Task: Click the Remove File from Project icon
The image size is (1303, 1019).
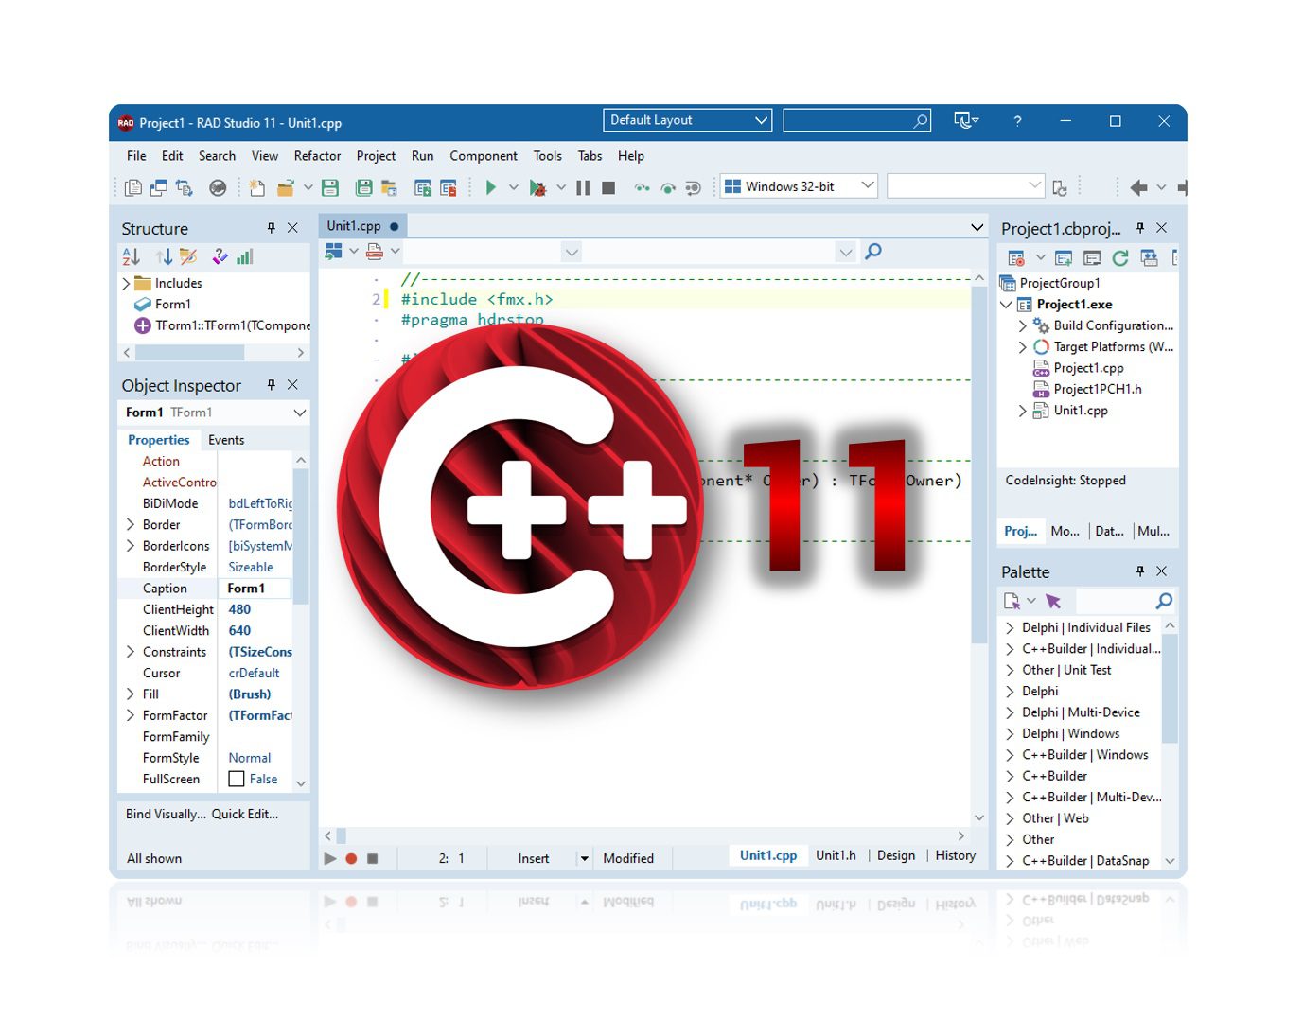Action: [449, 187]
